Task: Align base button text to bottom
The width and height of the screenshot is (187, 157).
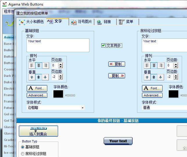Action: coord(45,77)
